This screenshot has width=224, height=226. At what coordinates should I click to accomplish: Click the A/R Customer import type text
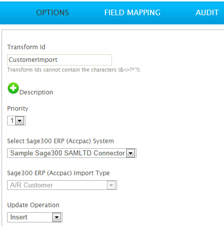pos(32,185)
